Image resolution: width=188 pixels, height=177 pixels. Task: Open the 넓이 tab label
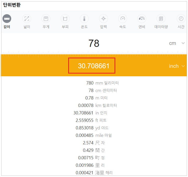[x=27, y=27]
